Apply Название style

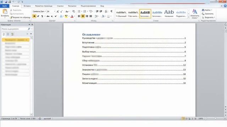169,14
